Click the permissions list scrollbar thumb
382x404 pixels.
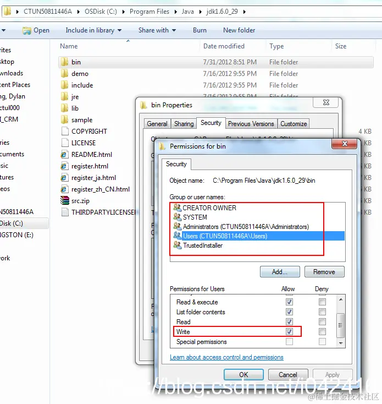click(x=341, y=325)
